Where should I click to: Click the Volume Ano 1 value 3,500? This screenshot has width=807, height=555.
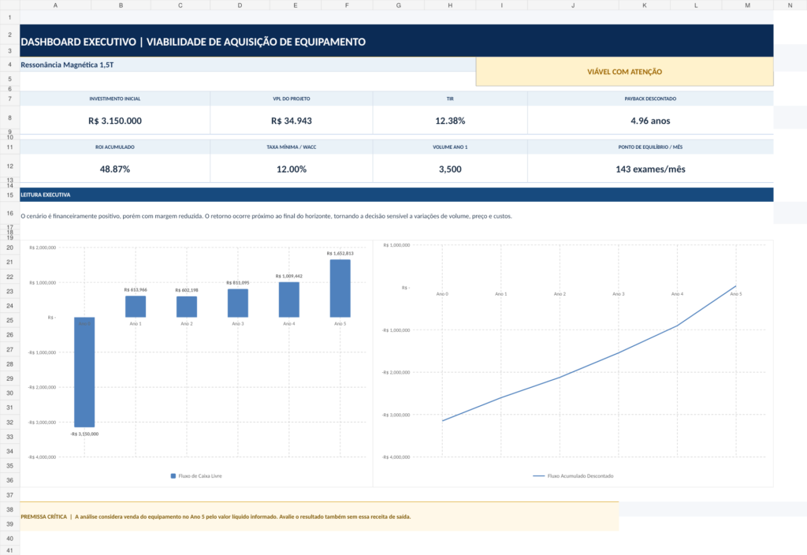(450, 169)
